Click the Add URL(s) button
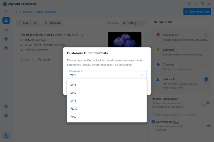Viewport: 214px width, 142px height. tap(28, 23)
